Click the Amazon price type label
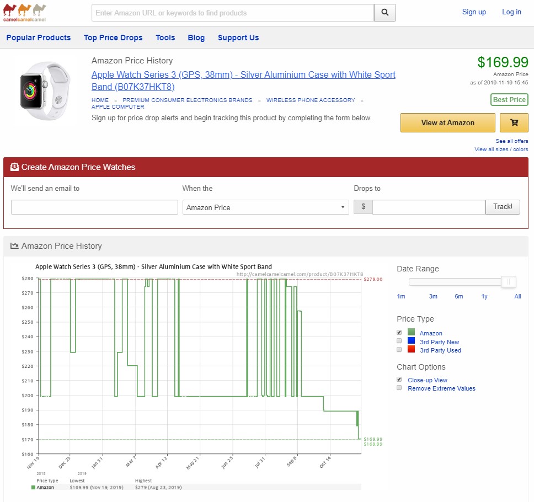Image resolution: width=534 pixels, height=502 pixels. coord(431,333)
